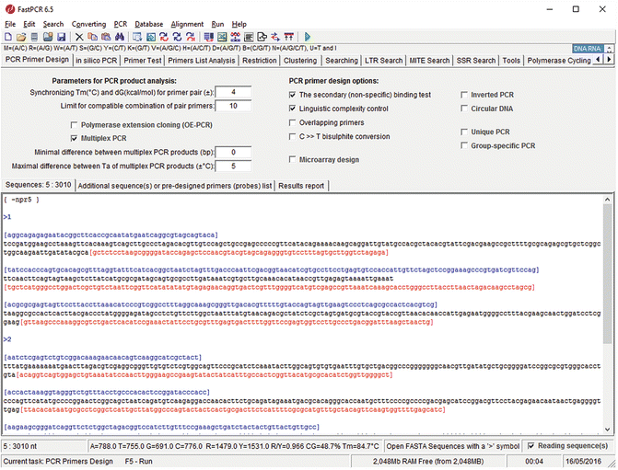This screenshot has width=618, height=470.
Task: Click the gray stacked-pages toolbar icon
Action: (34, 37)
